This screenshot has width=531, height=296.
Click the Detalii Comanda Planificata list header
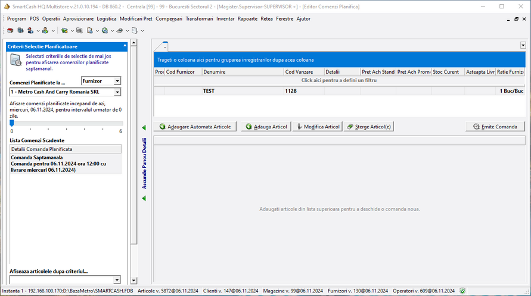point(66,149)
